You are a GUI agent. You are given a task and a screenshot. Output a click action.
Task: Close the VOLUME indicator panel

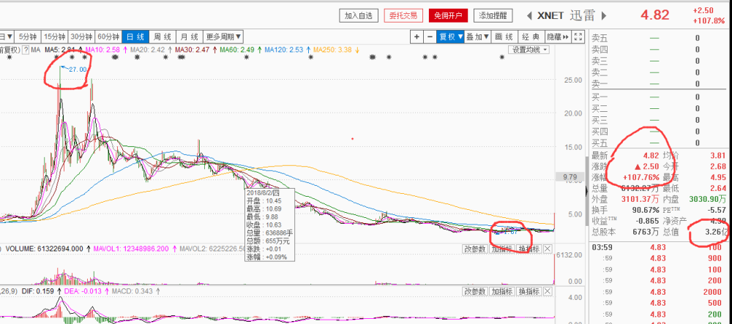point(548,249)
